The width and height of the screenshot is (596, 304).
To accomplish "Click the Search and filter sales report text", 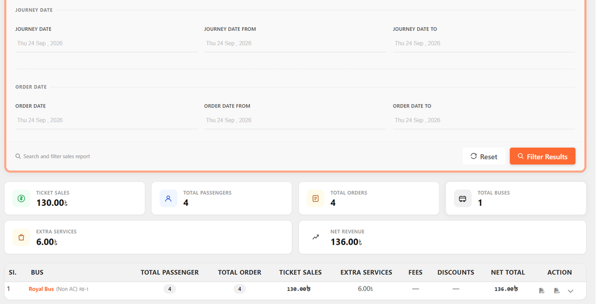I will (56, 156).
